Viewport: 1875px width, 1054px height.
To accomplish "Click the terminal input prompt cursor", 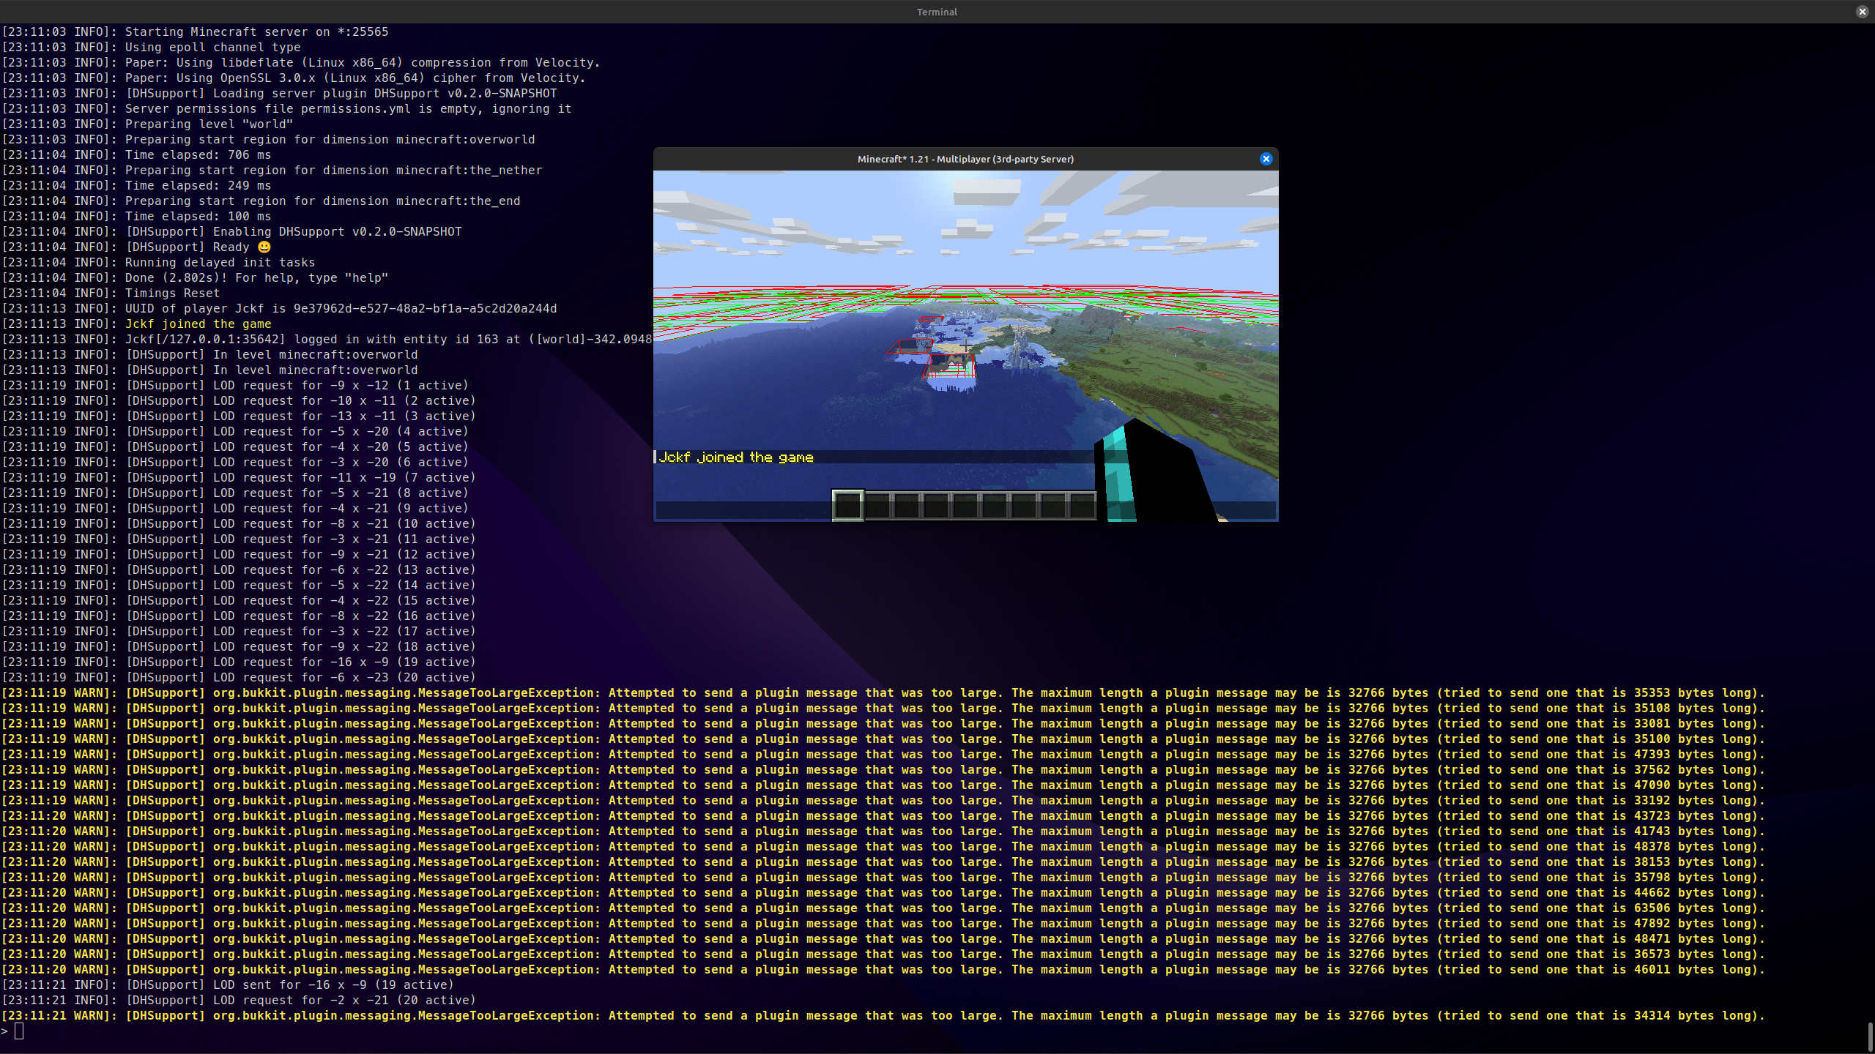I will (19, 1031).
